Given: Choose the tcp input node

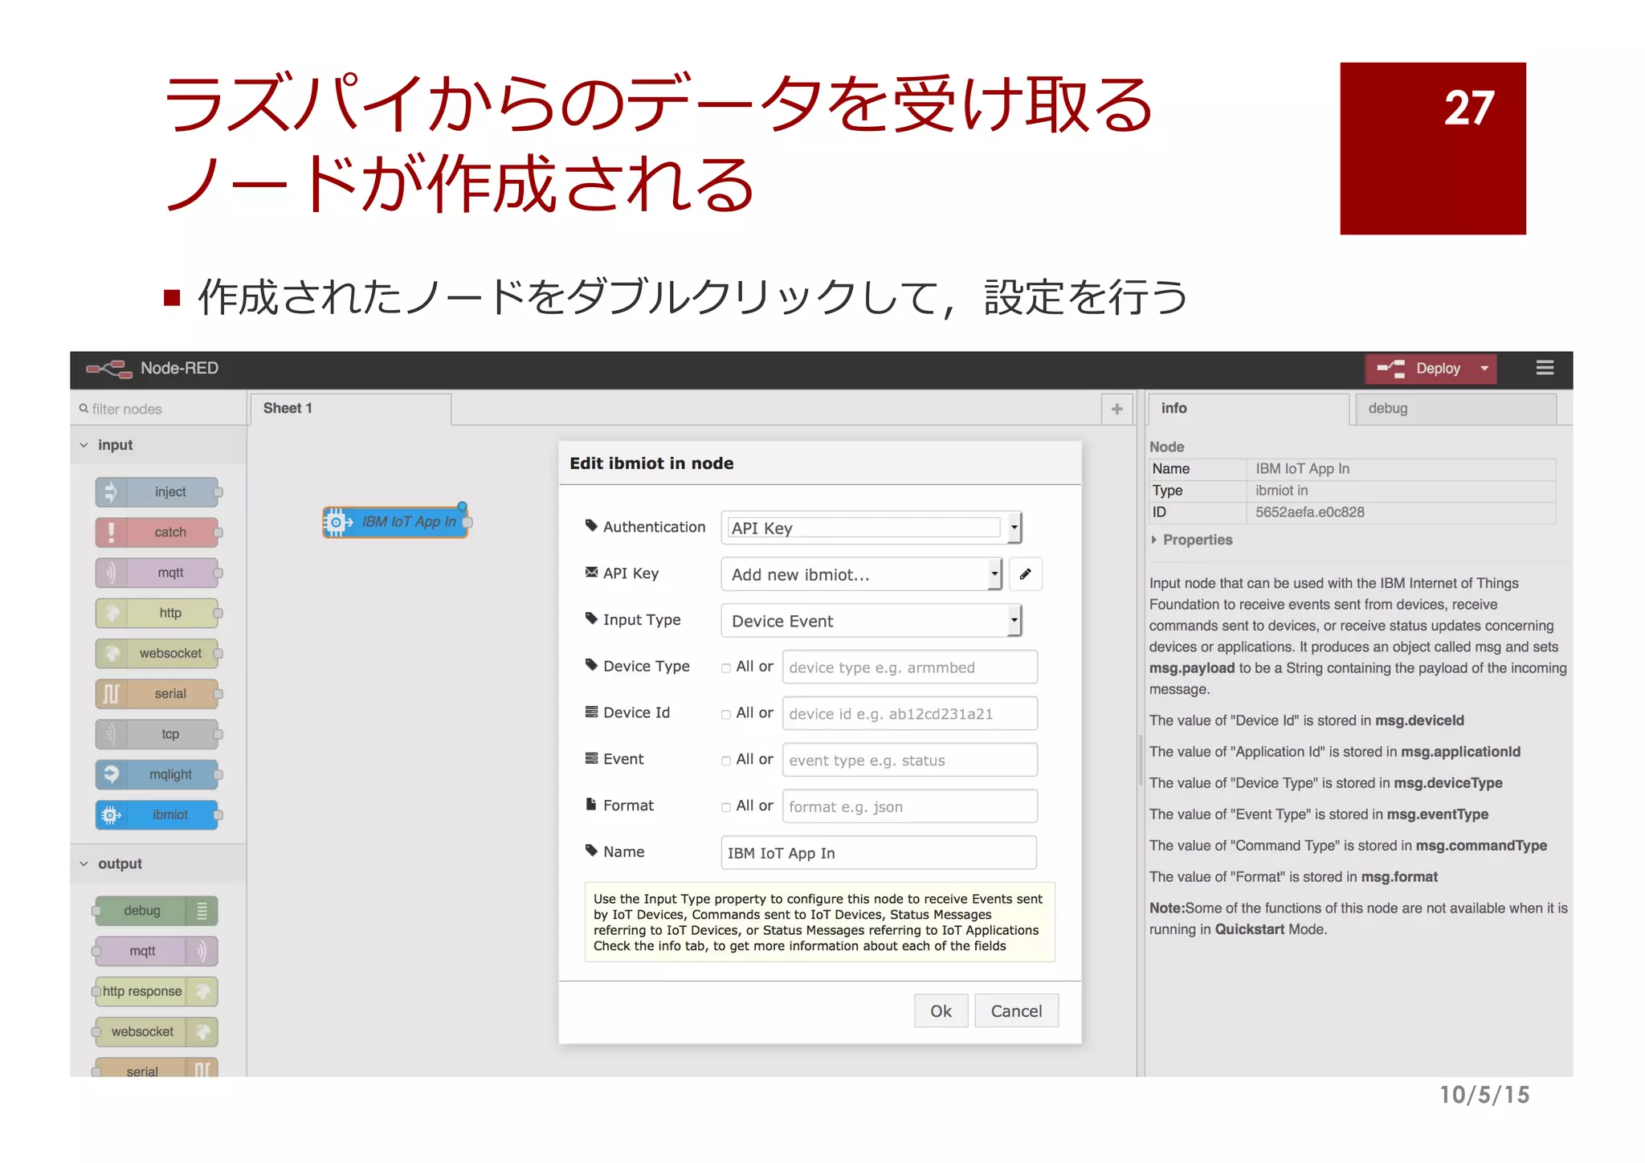Looking at the screenshot, I should [x=157, y=733].
